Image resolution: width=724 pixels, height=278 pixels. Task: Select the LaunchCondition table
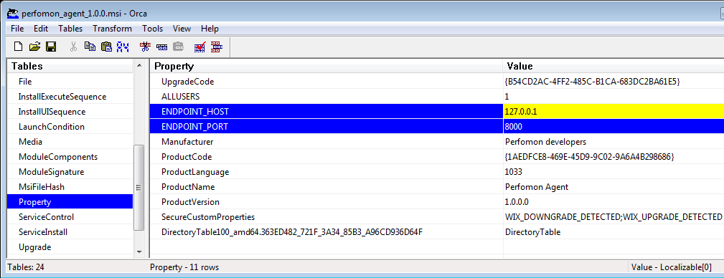pos(70,127)
